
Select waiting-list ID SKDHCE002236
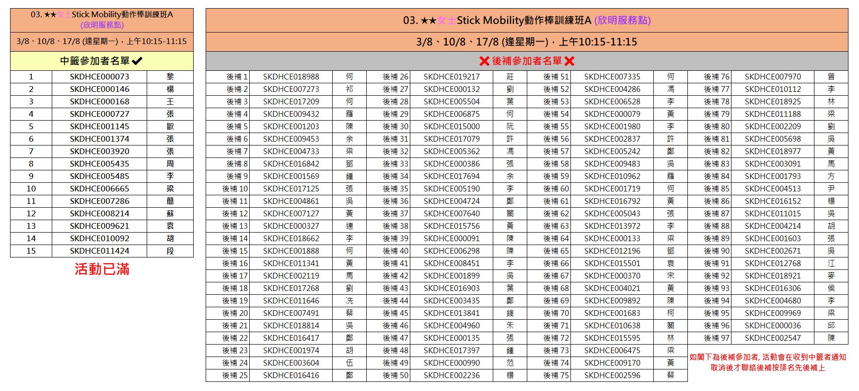(x=452, y=375)
